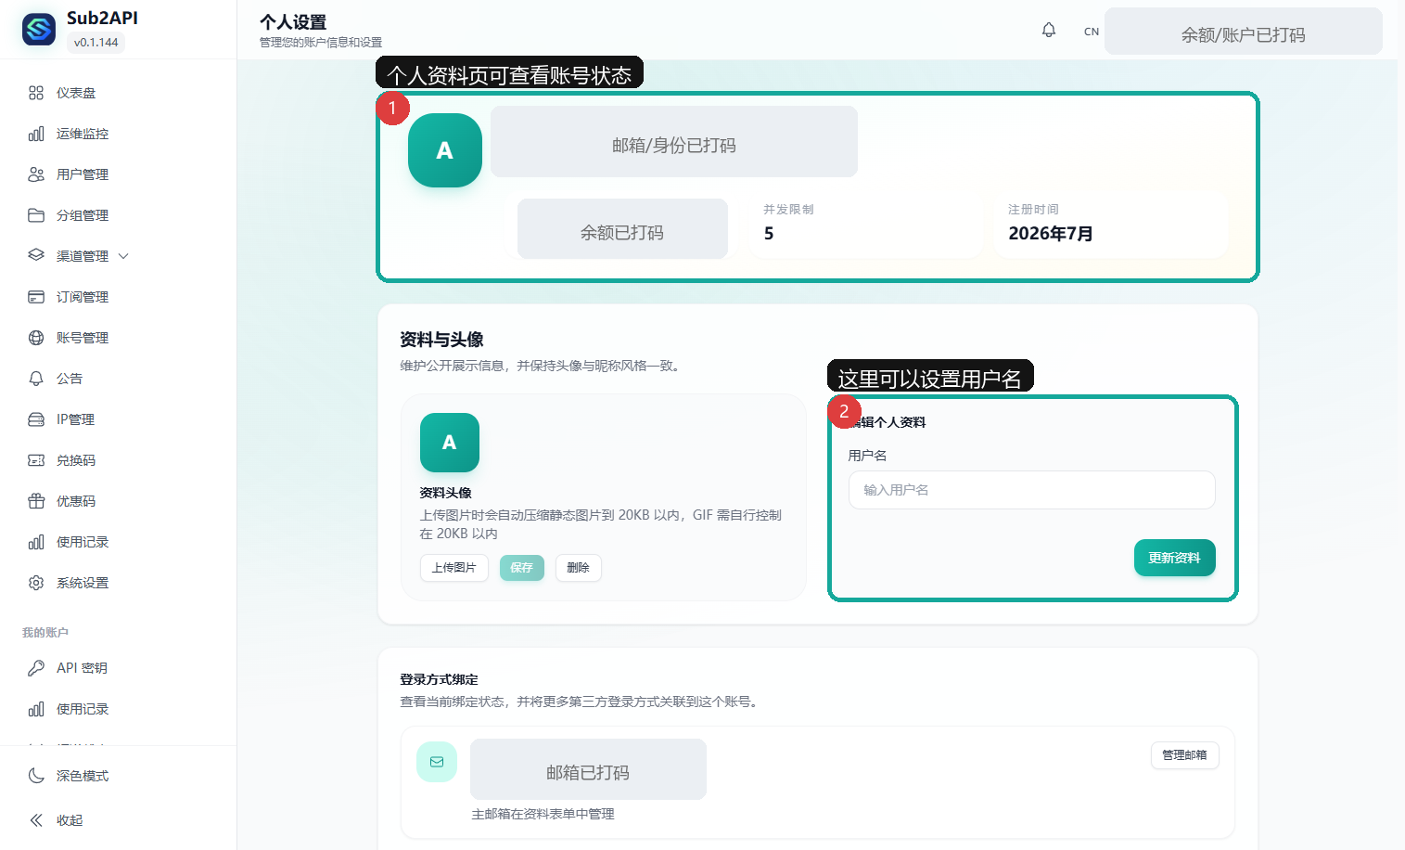Click the Sub2API logo icon
Screen dimensions: 1405x850
[x=39, y=30]
